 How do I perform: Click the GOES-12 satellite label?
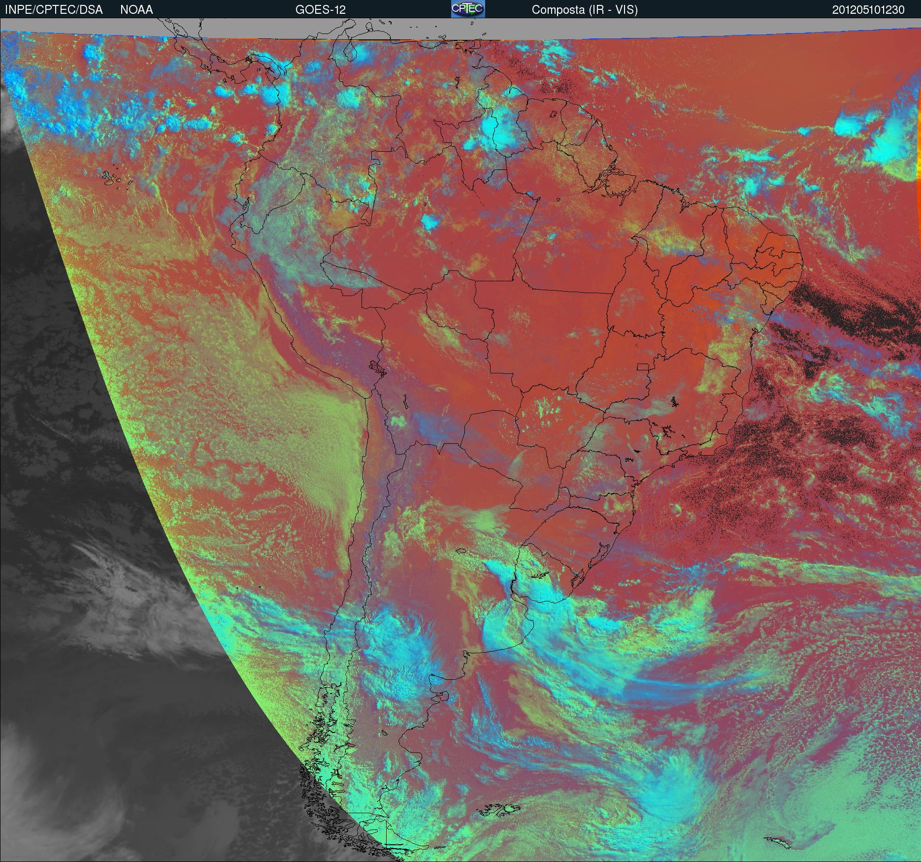[320, 10]
